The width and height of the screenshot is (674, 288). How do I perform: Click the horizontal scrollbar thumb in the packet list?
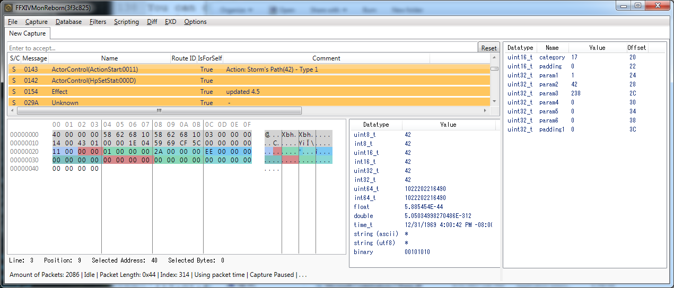(x=160, y=111)
